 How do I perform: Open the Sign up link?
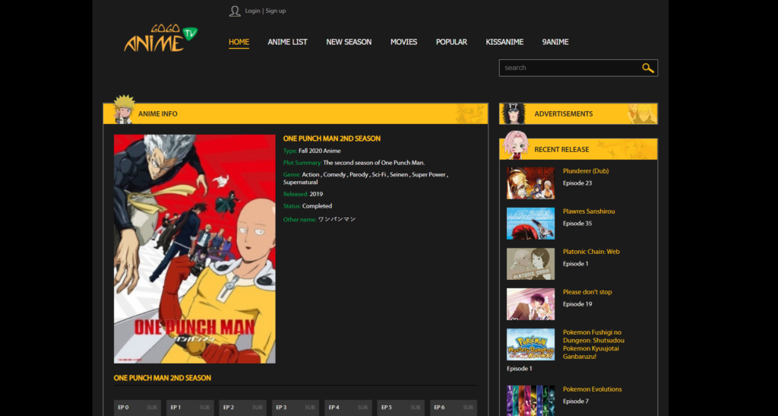275,11
